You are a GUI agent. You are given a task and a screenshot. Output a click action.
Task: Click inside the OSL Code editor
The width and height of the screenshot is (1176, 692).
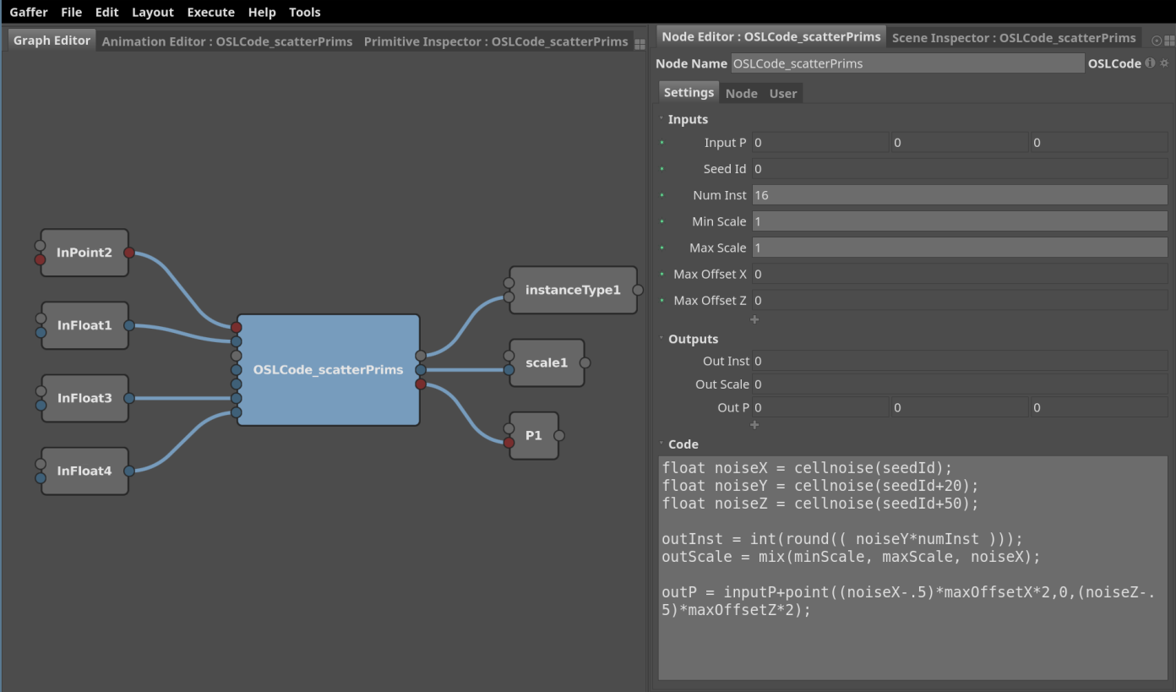pos(913,568)
